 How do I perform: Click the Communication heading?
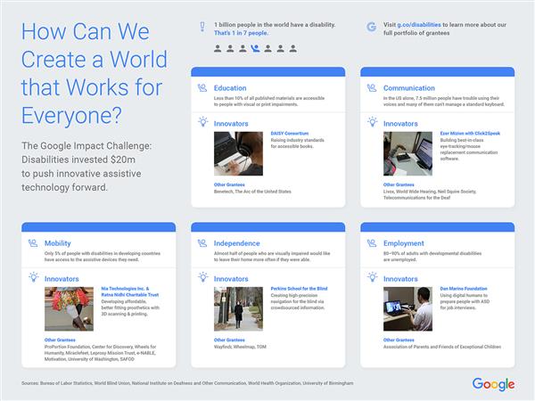click(408, 88)
